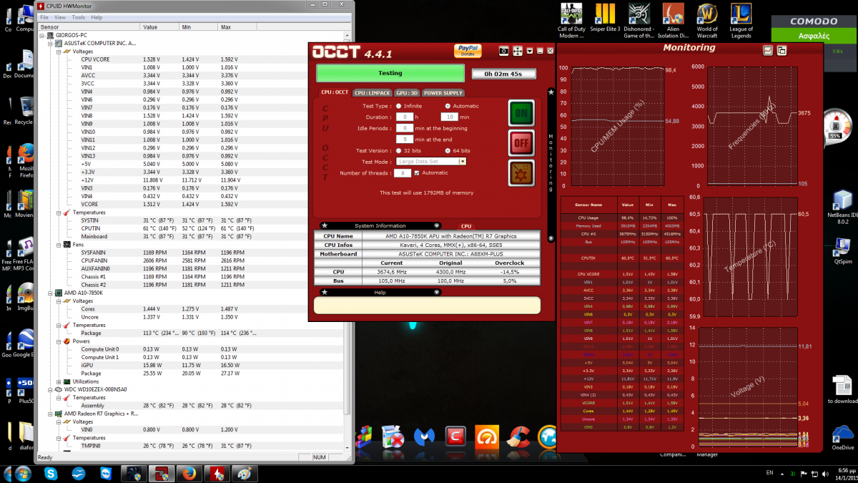
Task: Open the League of Legends desktop shortcut
Action: (x=741, y=21)
